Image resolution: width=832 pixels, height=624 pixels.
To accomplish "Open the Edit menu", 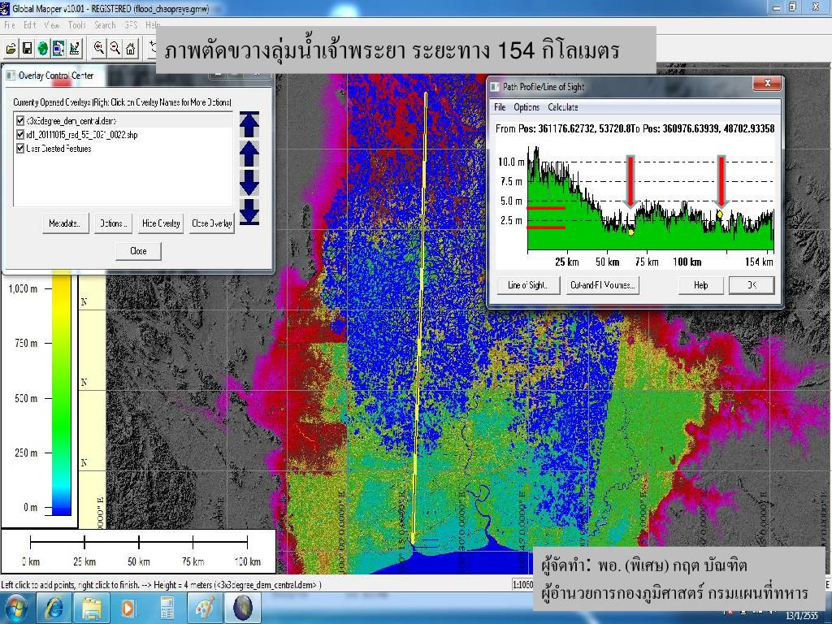I will (x=30, y=25).
